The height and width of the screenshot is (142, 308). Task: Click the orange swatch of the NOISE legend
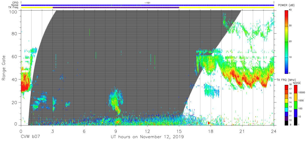point(296,97)
